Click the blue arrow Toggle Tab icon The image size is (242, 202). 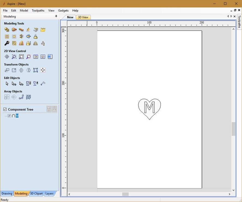50,57
